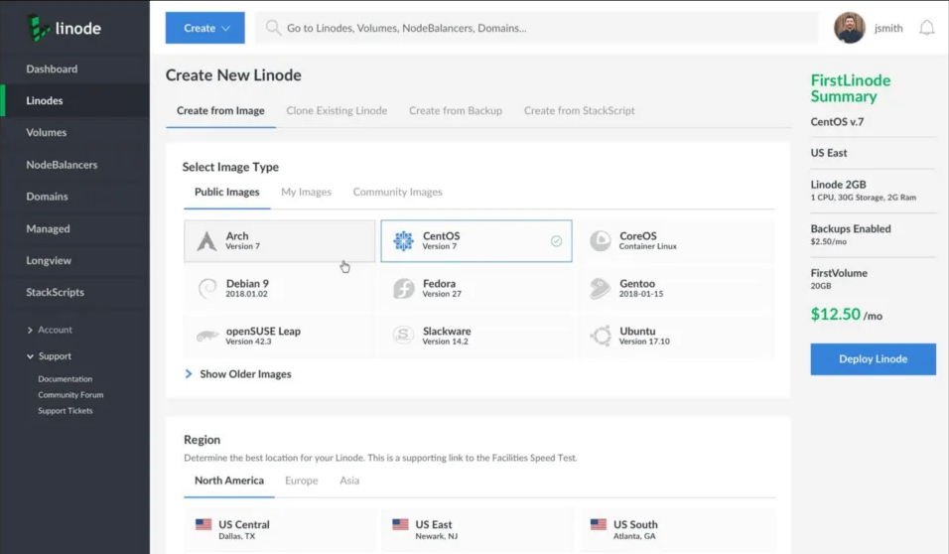Click the Deploy Linode button
Viewport: 949px width, 554px height.
(873, 359)
